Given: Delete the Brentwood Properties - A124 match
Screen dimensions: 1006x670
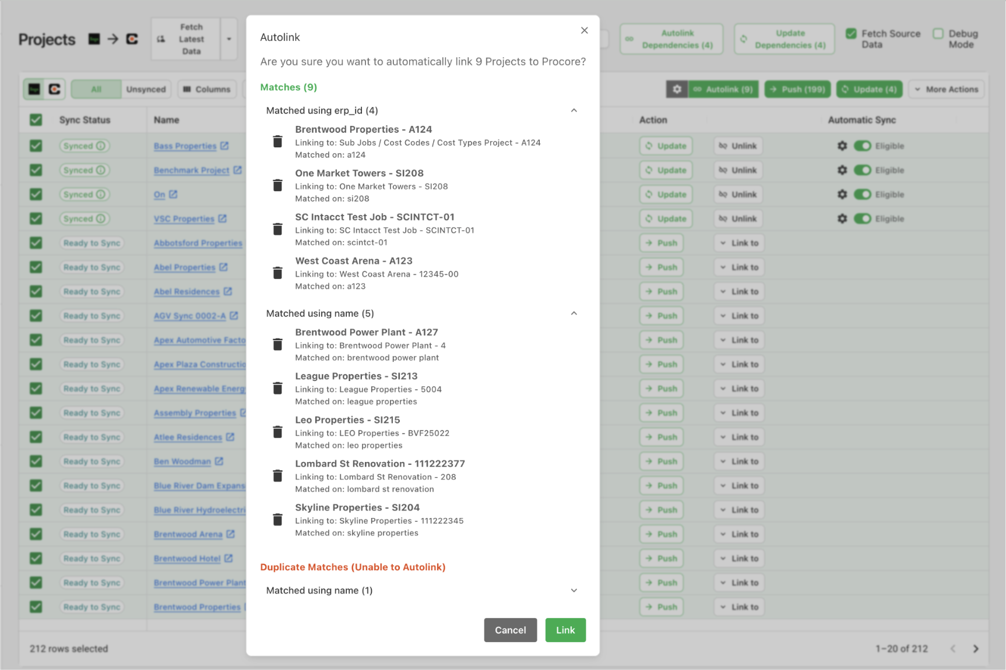Looking at the screenshot, I should pos(277,142).
